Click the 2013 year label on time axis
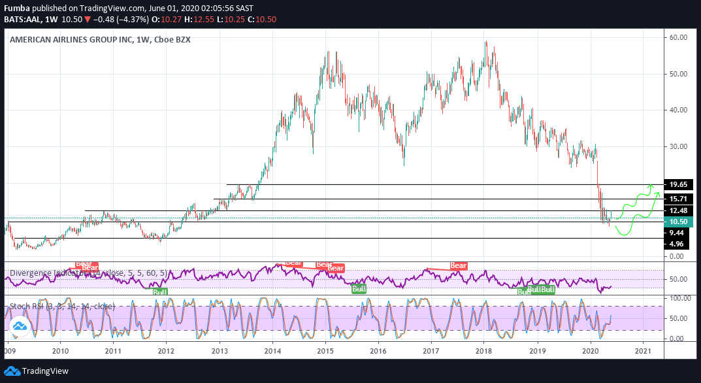The width and height of the screenshot is (701, 383). (x=219, y=351)
